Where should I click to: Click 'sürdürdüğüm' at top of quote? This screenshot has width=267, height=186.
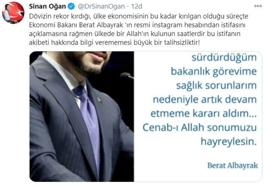tap(224, 58)
